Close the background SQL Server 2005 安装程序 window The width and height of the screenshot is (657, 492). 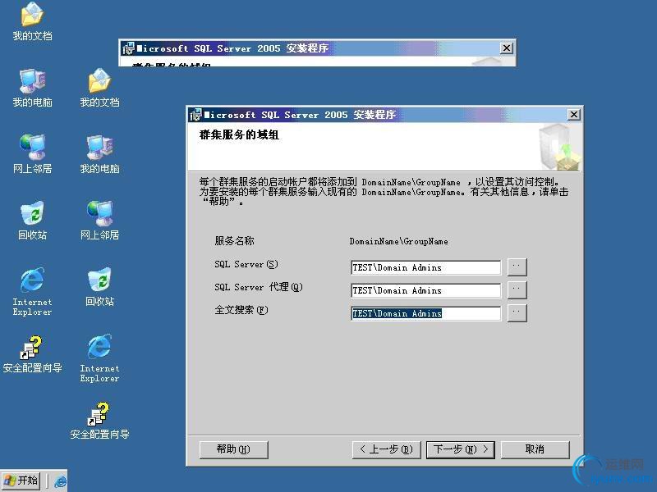(507, 48)
